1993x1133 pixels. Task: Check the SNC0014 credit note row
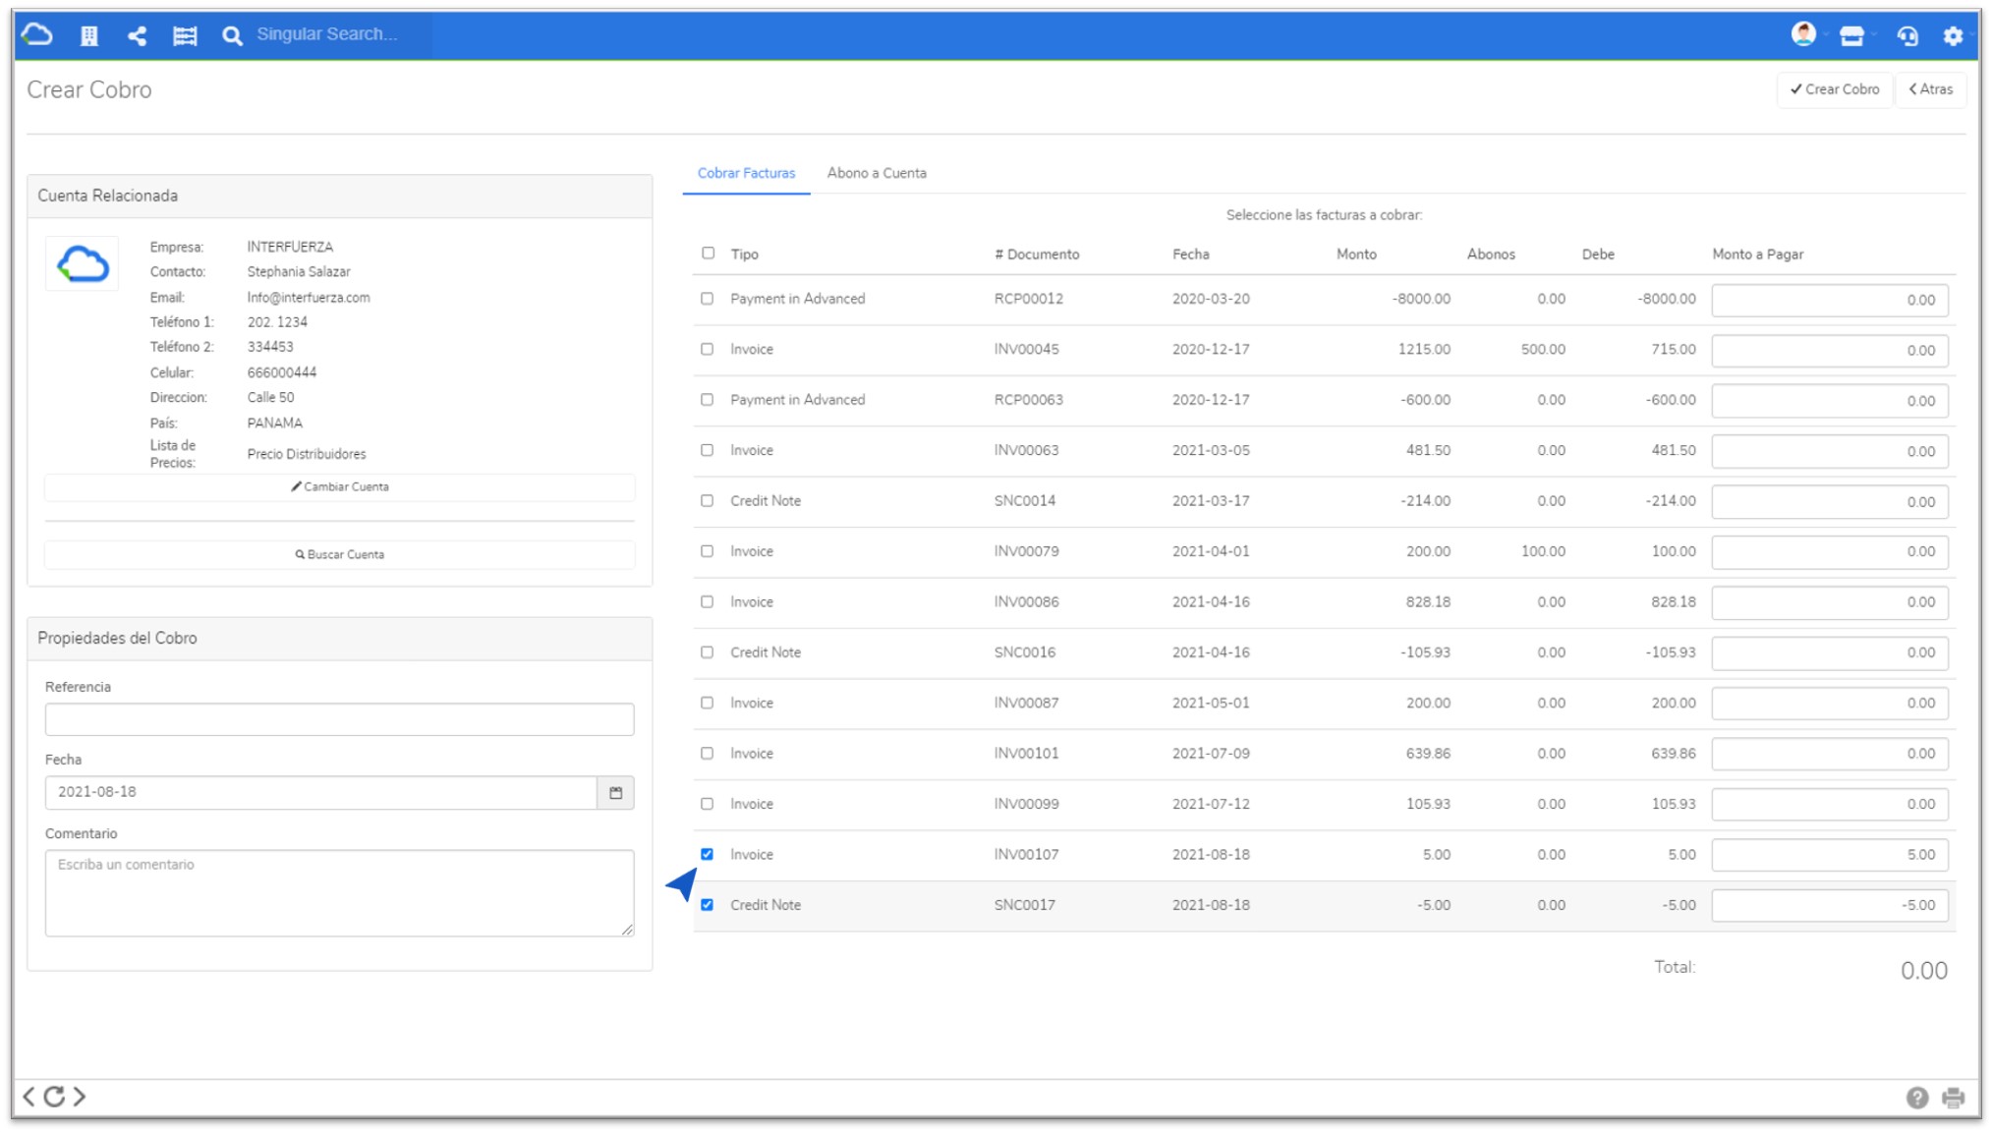point(708,501)
